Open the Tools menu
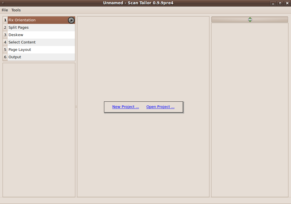The height and width of the screenshot is (204, 291). pyautogui.click(x=16, y=10)
